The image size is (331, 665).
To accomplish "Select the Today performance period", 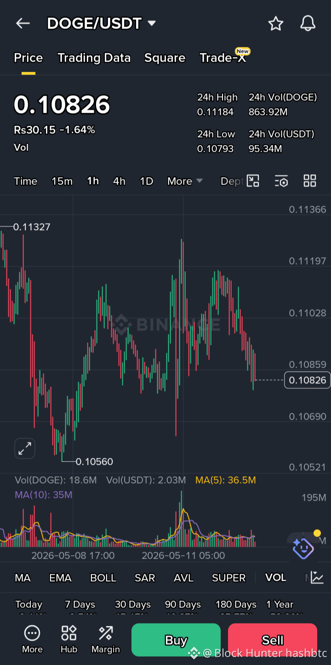I will pyautogui.click(x=29, y=604).
